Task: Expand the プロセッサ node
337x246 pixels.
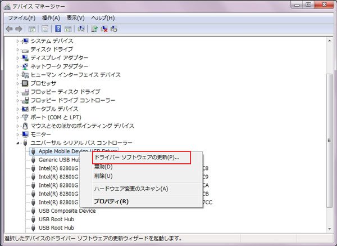Action: 18,83
